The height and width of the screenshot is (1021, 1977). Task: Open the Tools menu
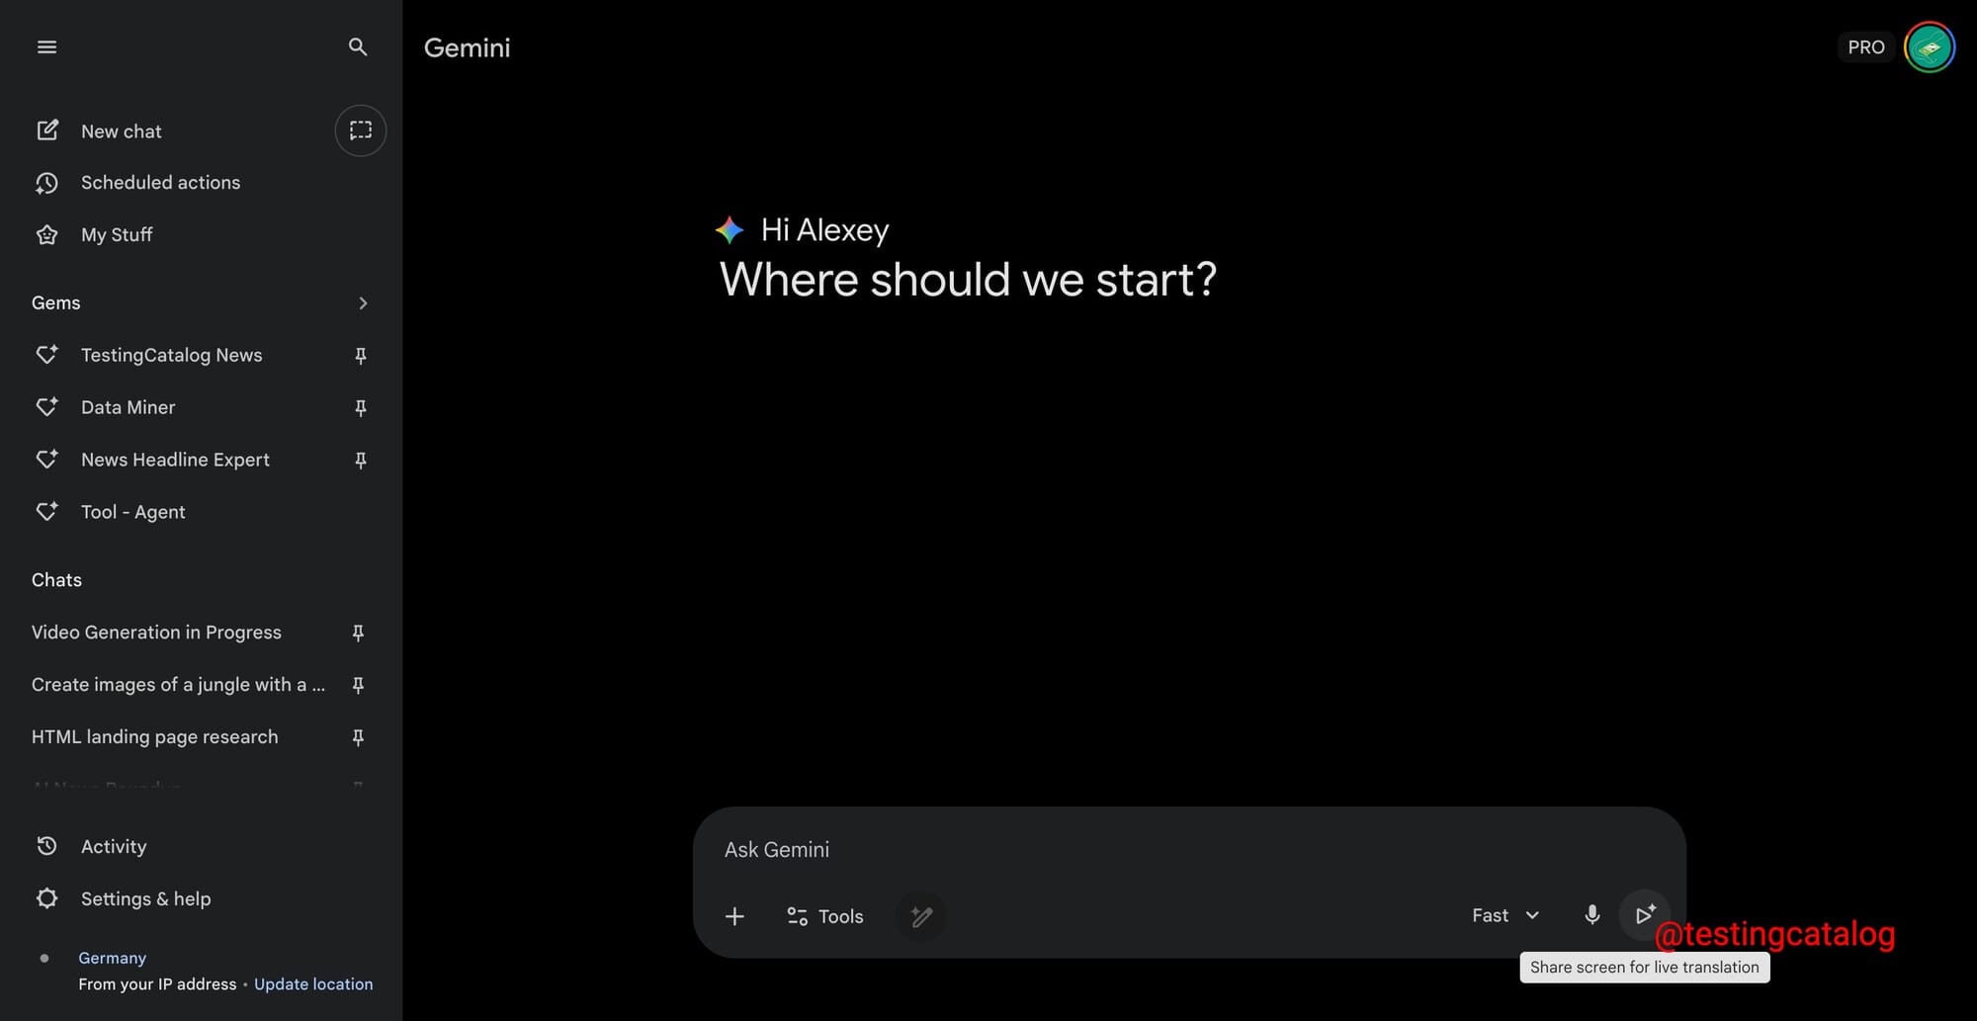click(825, 916)
